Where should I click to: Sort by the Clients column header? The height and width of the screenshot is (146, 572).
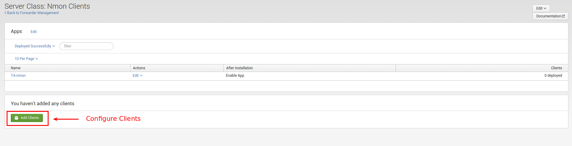556,68
